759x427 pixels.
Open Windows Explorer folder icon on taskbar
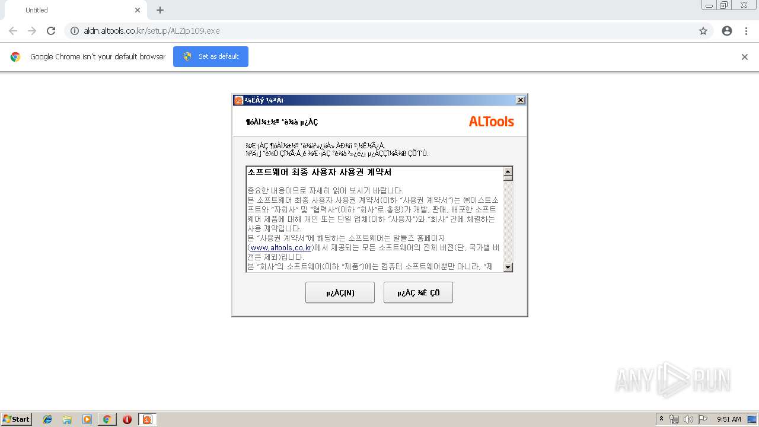click(67, 419)
